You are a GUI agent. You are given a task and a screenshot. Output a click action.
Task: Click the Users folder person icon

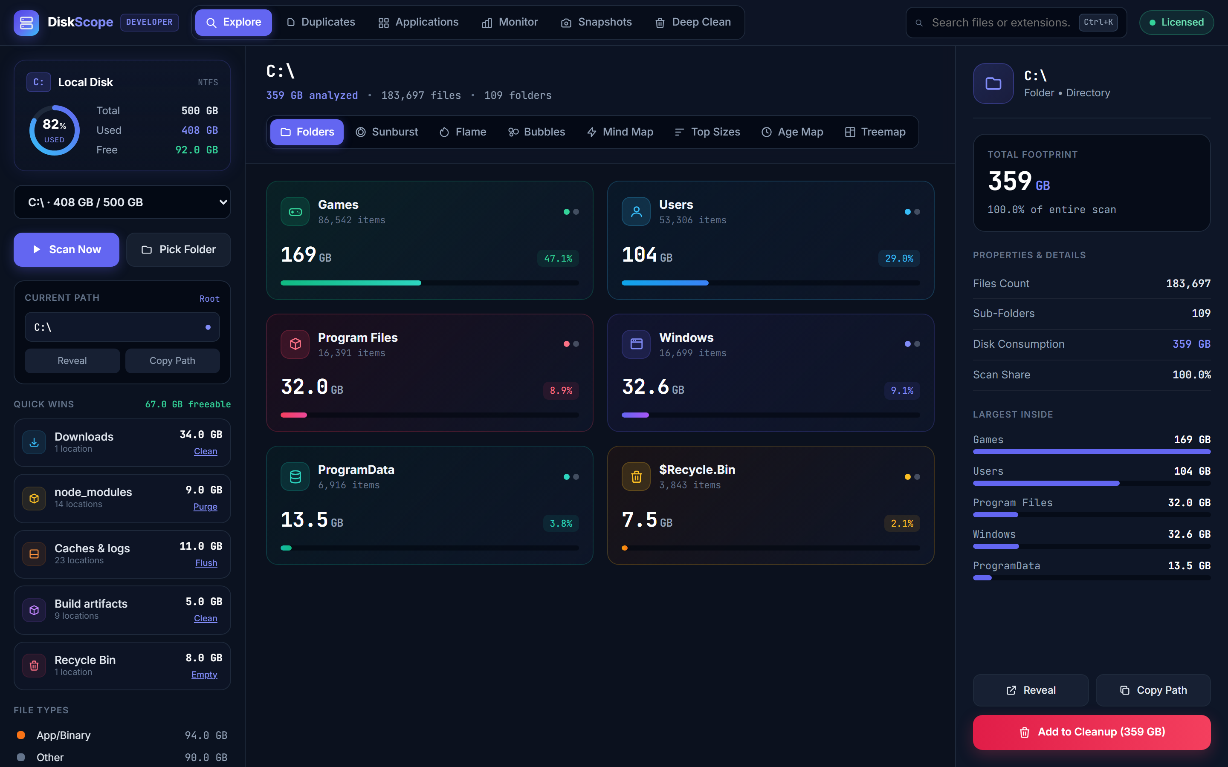tap(636, 211)
